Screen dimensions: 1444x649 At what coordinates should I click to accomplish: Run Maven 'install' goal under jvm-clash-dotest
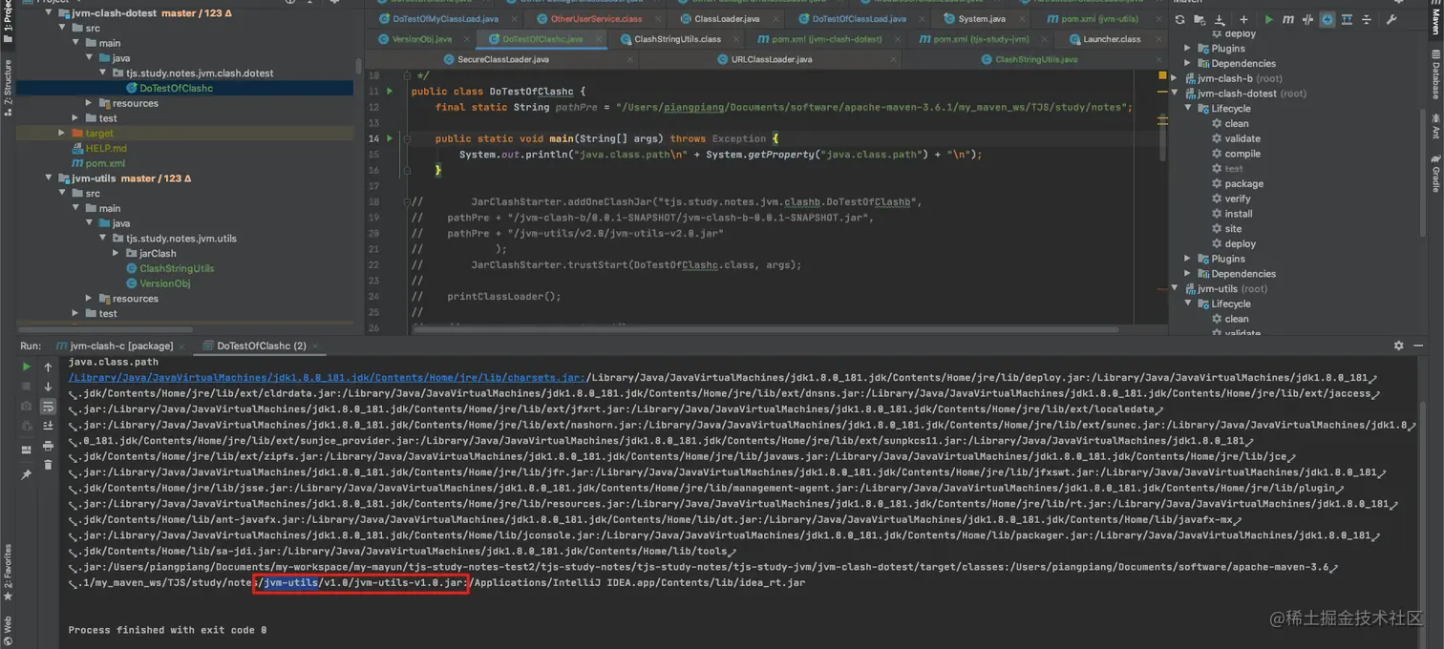[1239, 214]
